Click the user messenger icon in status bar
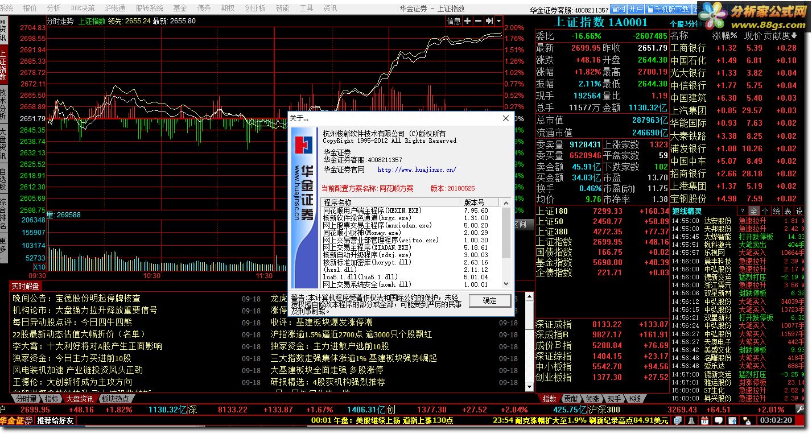 pos(747,420)
